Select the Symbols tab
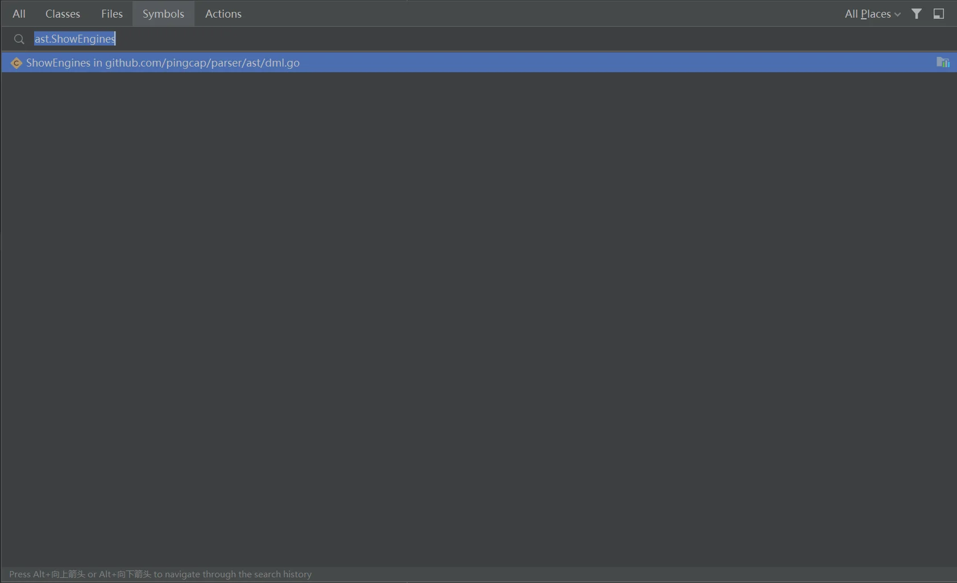The image size is (957, 583). (163, 13)
